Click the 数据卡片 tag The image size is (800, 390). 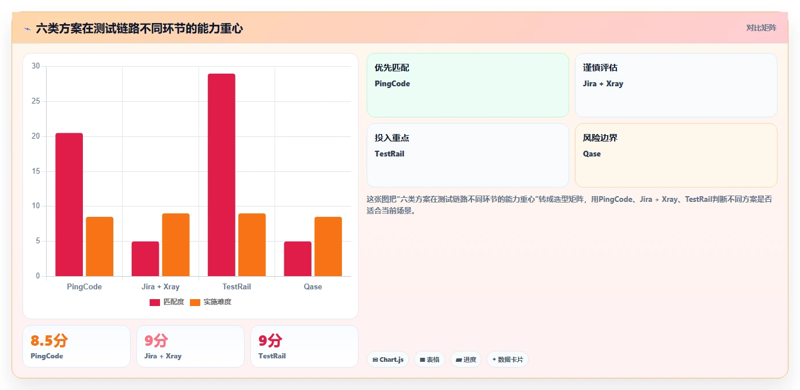pyautogui.click(x=508, y=360)
